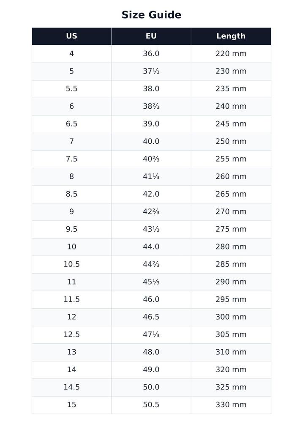Click US size 6.5 cell
Image resolution: width=303 pixels, height=433 pixels.
click(x=71, y=124)
